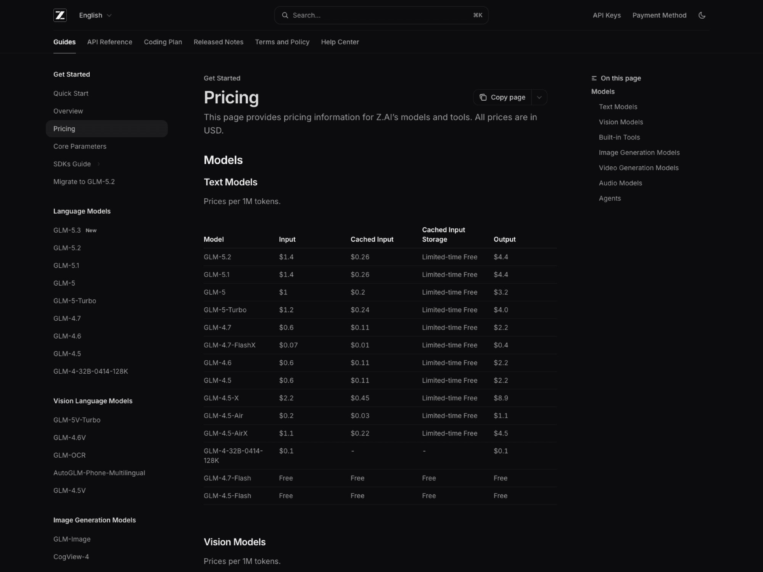Click GLM-4.5-AirX table cell
763x572 pixels.
click(x=225, y=433)
